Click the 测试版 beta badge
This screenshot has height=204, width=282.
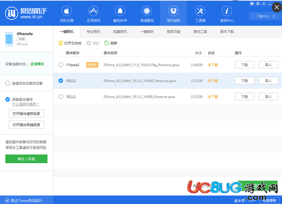click(x=92, y=65)
